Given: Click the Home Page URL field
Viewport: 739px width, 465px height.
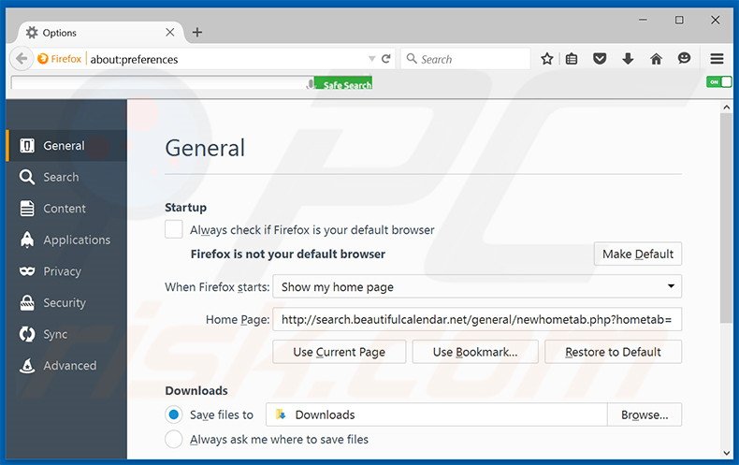Looking at the screenshot, I should coord(477,319).
